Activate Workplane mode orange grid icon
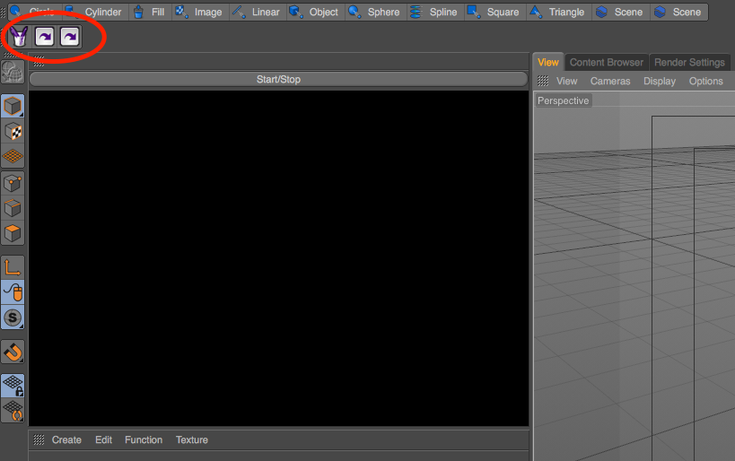The width and height of the screenshot is (735, 461). (x=13, y=156)
